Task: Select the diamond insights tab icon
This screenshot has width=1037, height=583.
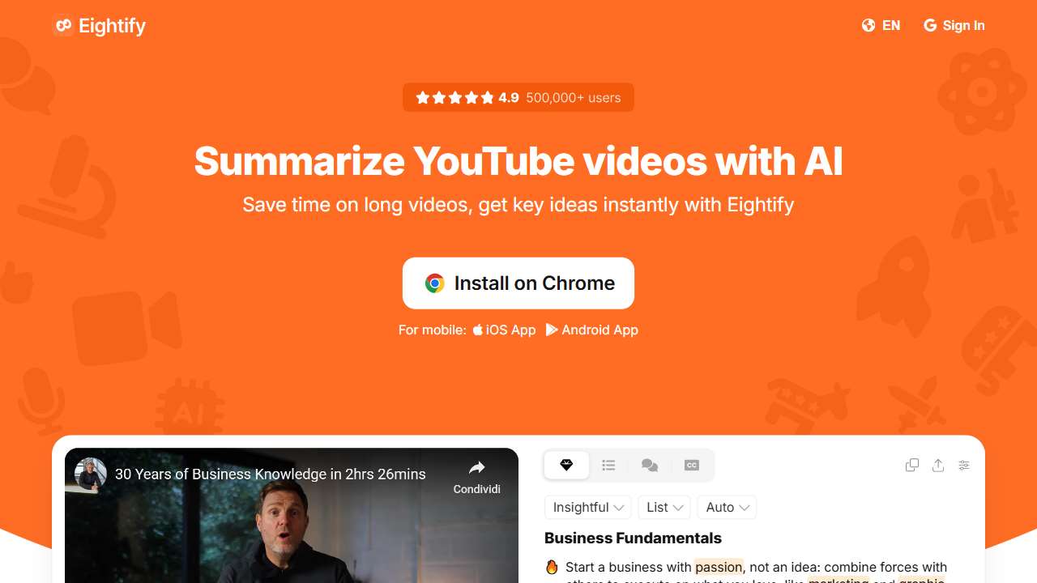Action: coord(566,465)
